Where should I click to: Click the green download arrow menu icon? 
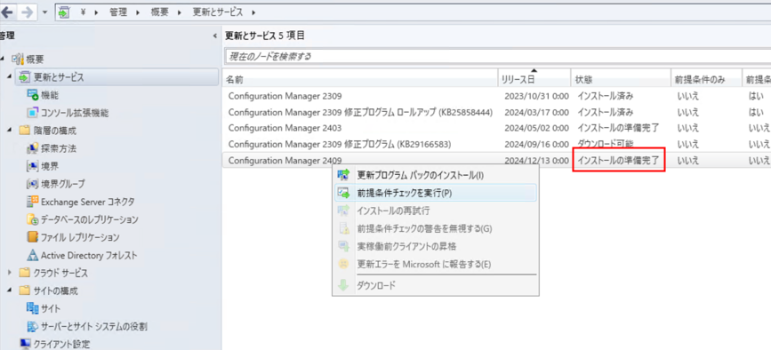343,285
